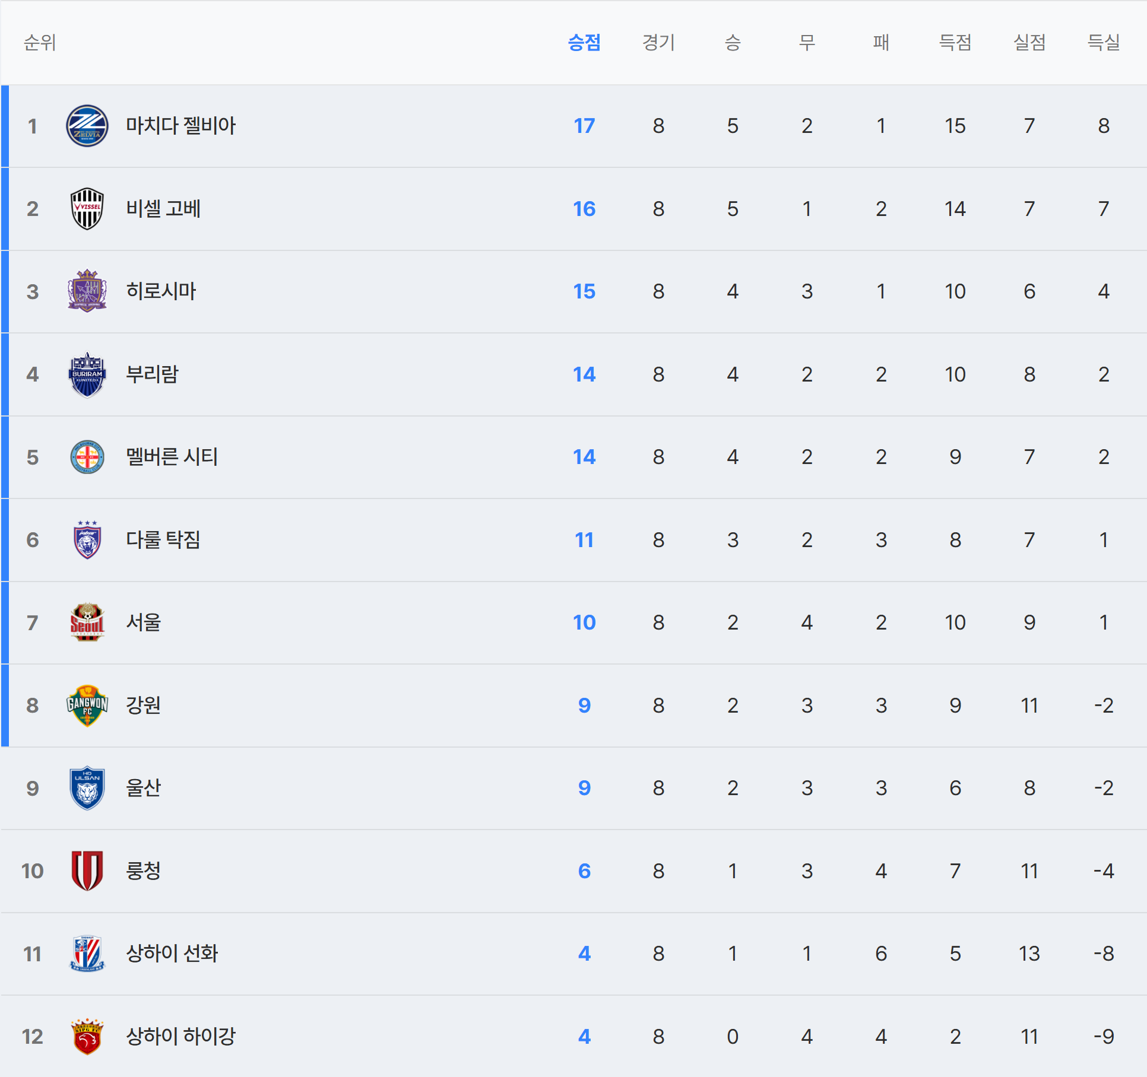Click the Vissel Kobe team crest

pos(87,209)
